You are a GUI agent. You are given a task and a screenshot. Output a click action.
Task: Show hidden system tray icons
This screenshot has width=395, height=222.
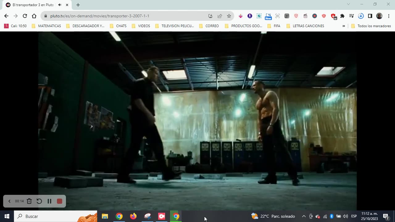point(304,216)
